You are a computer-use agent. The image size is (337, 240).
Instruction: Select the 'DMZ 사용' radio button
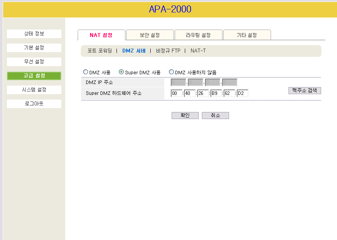coord(85,72)
